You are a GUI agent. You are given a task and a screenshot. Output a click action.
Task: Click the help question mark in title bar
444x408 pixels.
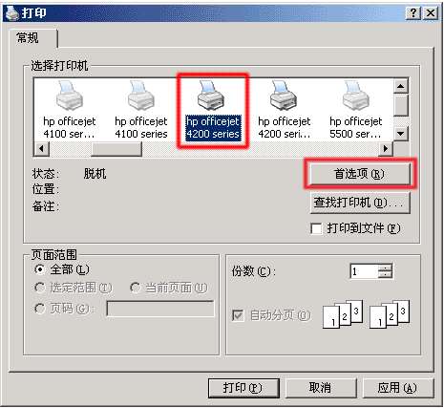412,13
